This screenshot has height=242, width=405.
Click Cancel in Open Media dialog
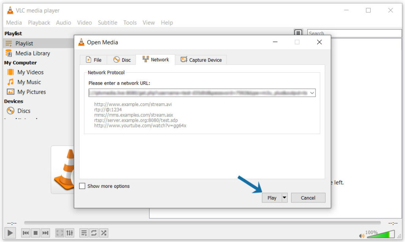308,198
